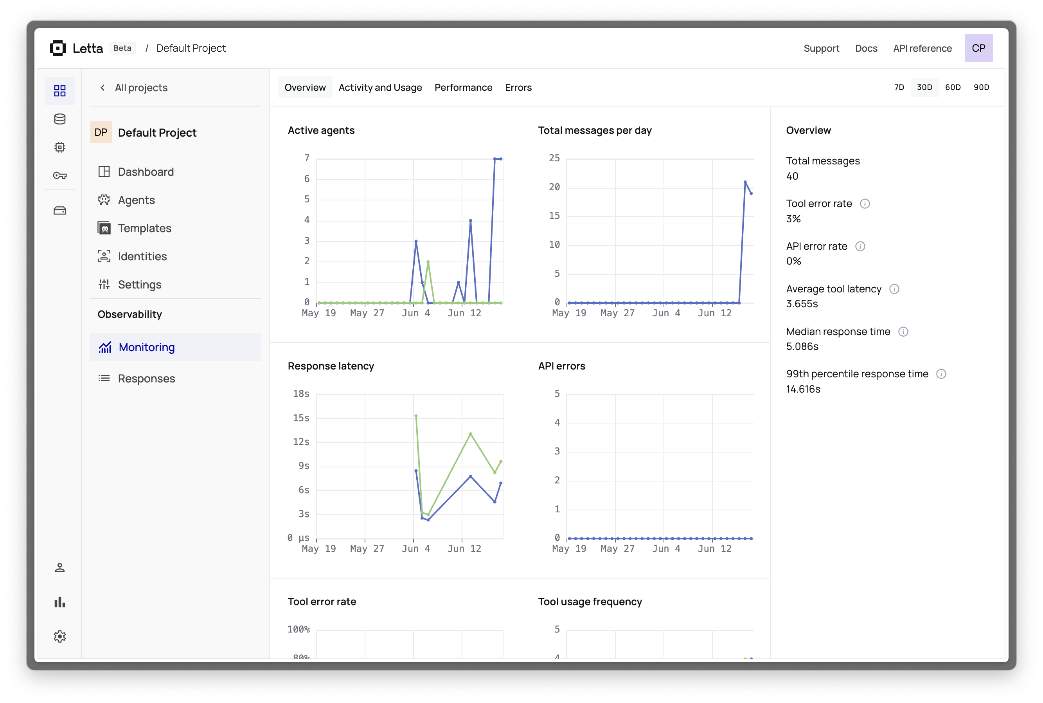Open the settings gear icon at bottom left
Screen dimensions: 1043x703
[x=59, y=636]
